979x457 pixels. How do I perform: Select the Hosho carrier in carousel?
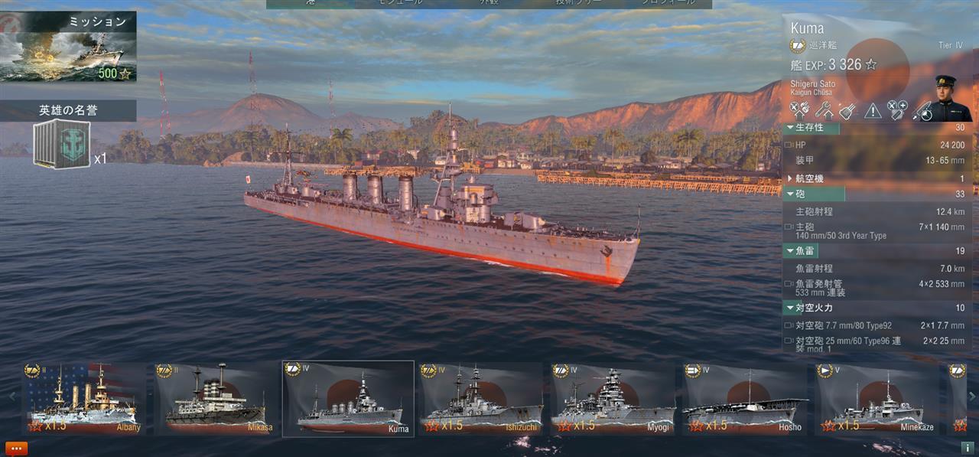[744, 398]
